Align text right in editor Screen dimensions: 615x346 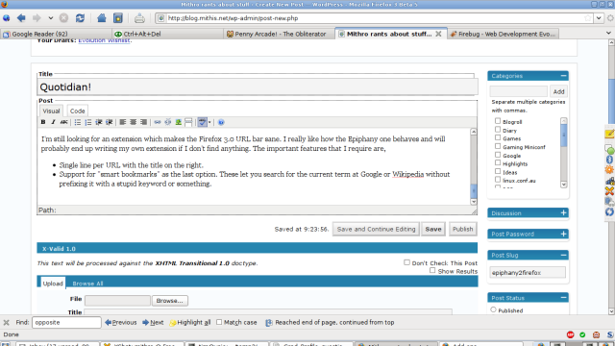tap(143, 122)
